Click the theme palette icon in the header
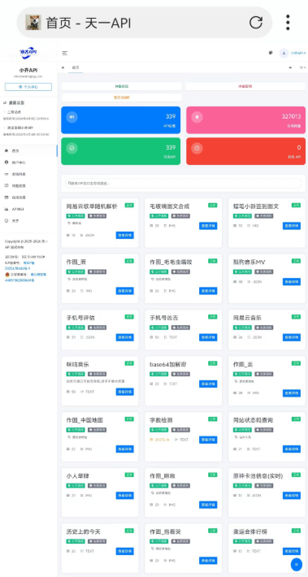The width and height of the screenshot is (308, 577). pyautogui.click(x=271, y=53)
